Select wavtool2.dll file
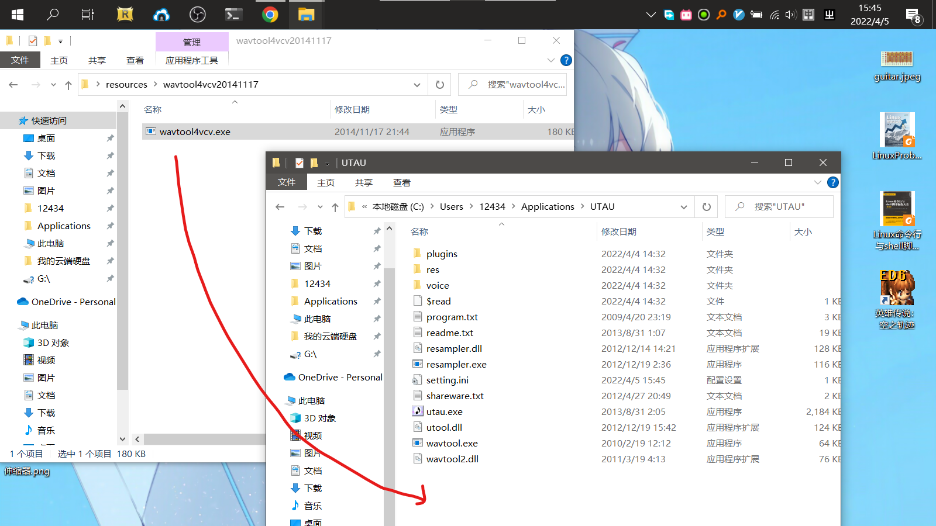This screenshot has height=526, width=936. click(x=452, y=459)
